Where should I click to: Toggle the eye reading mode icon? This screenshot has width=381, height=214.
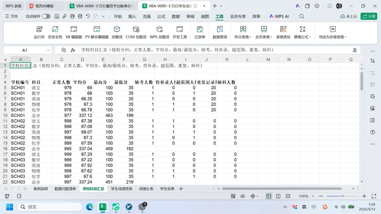click(242, 196)
